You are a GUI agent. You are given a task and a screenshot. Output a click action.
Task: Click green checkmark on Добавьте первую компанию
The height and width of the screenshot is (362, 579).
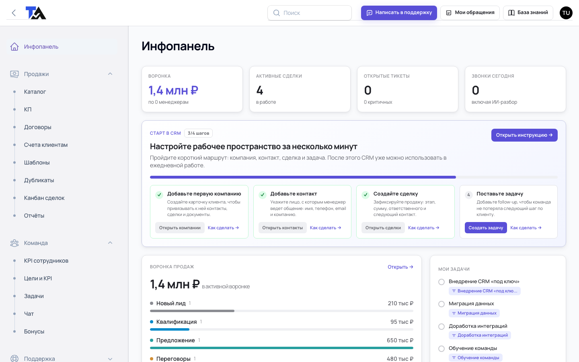159,195
